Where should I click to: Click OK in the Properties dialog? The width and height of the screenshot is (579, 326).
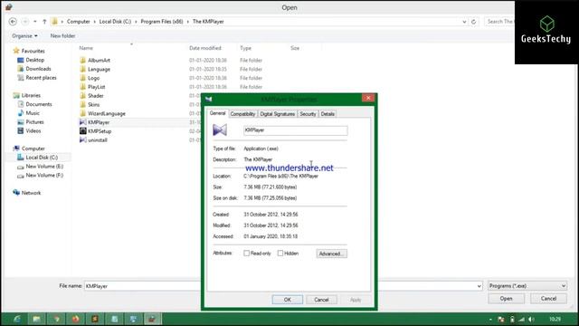[x=288, y=300]
